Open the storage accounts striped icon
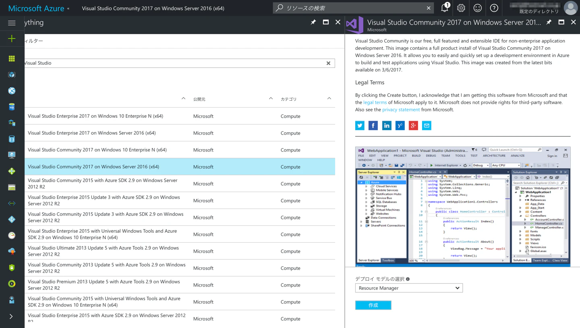The image size is (580, 328). (12, 187)
